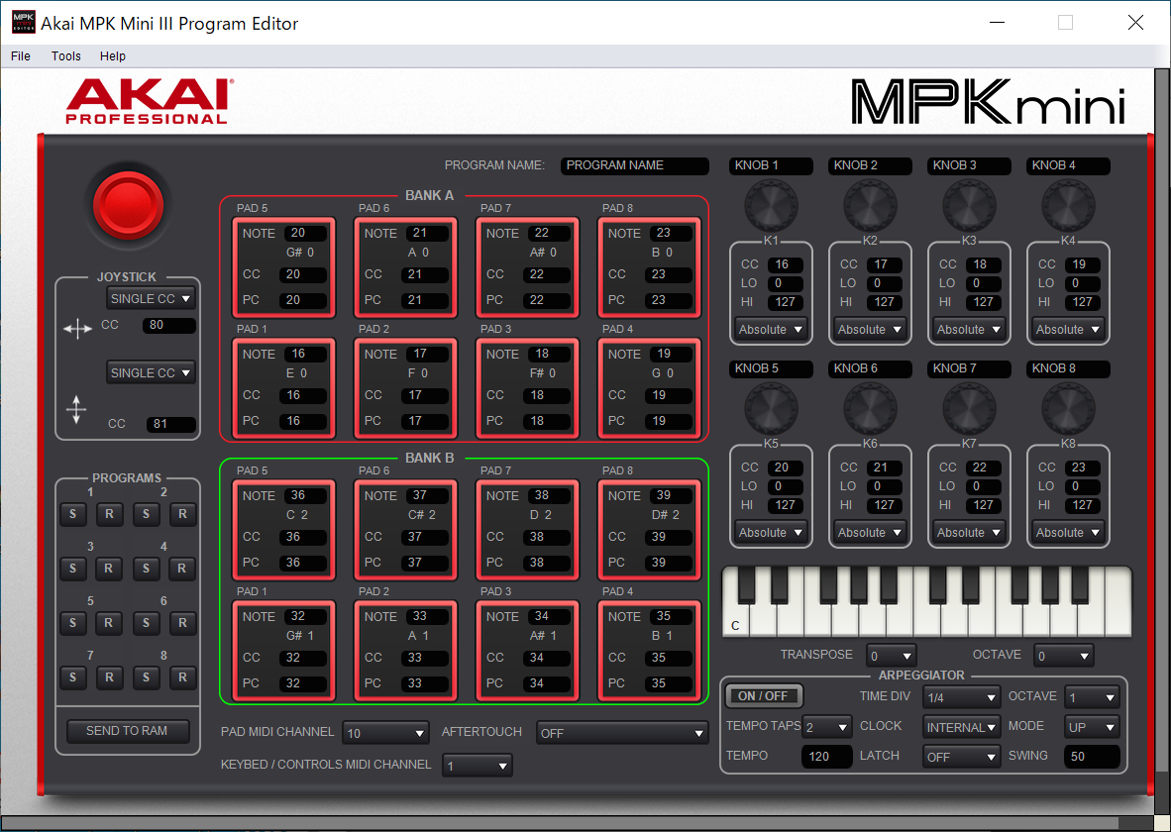Open the Tools menu

(65, 56)
